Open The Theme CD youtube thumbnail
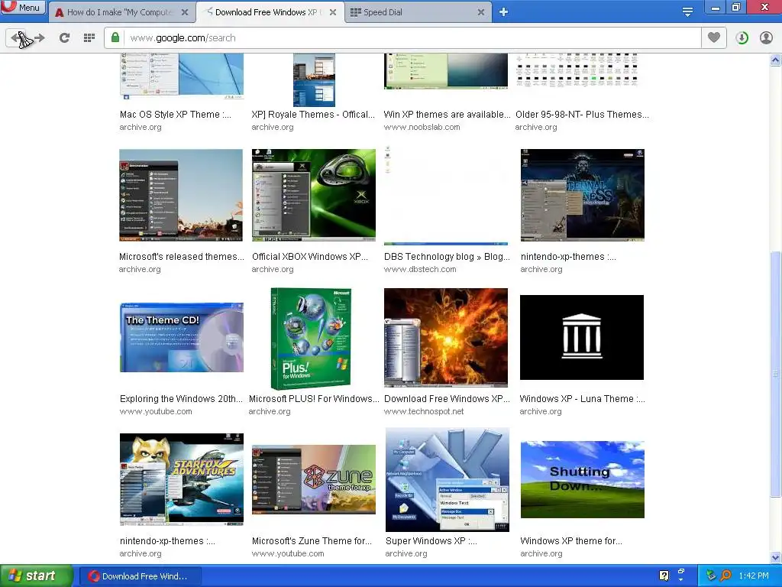The width and height of the screenshot is (782, 587). pos(182,337)
